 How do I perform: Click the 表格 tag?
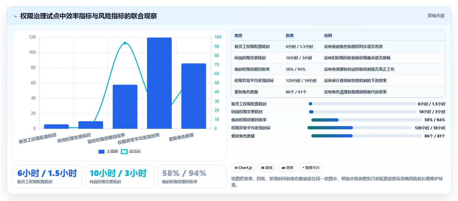(267, 168)
